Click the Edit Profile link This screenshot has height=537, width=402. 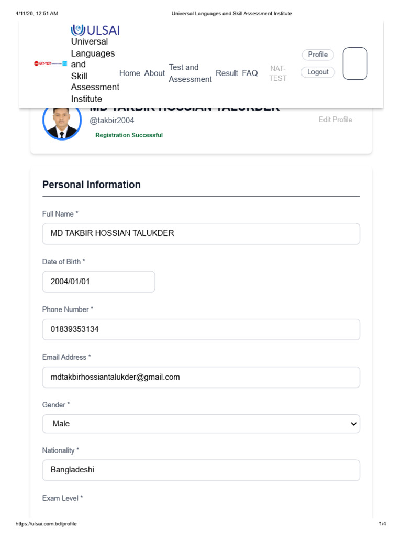coord(336,120)
